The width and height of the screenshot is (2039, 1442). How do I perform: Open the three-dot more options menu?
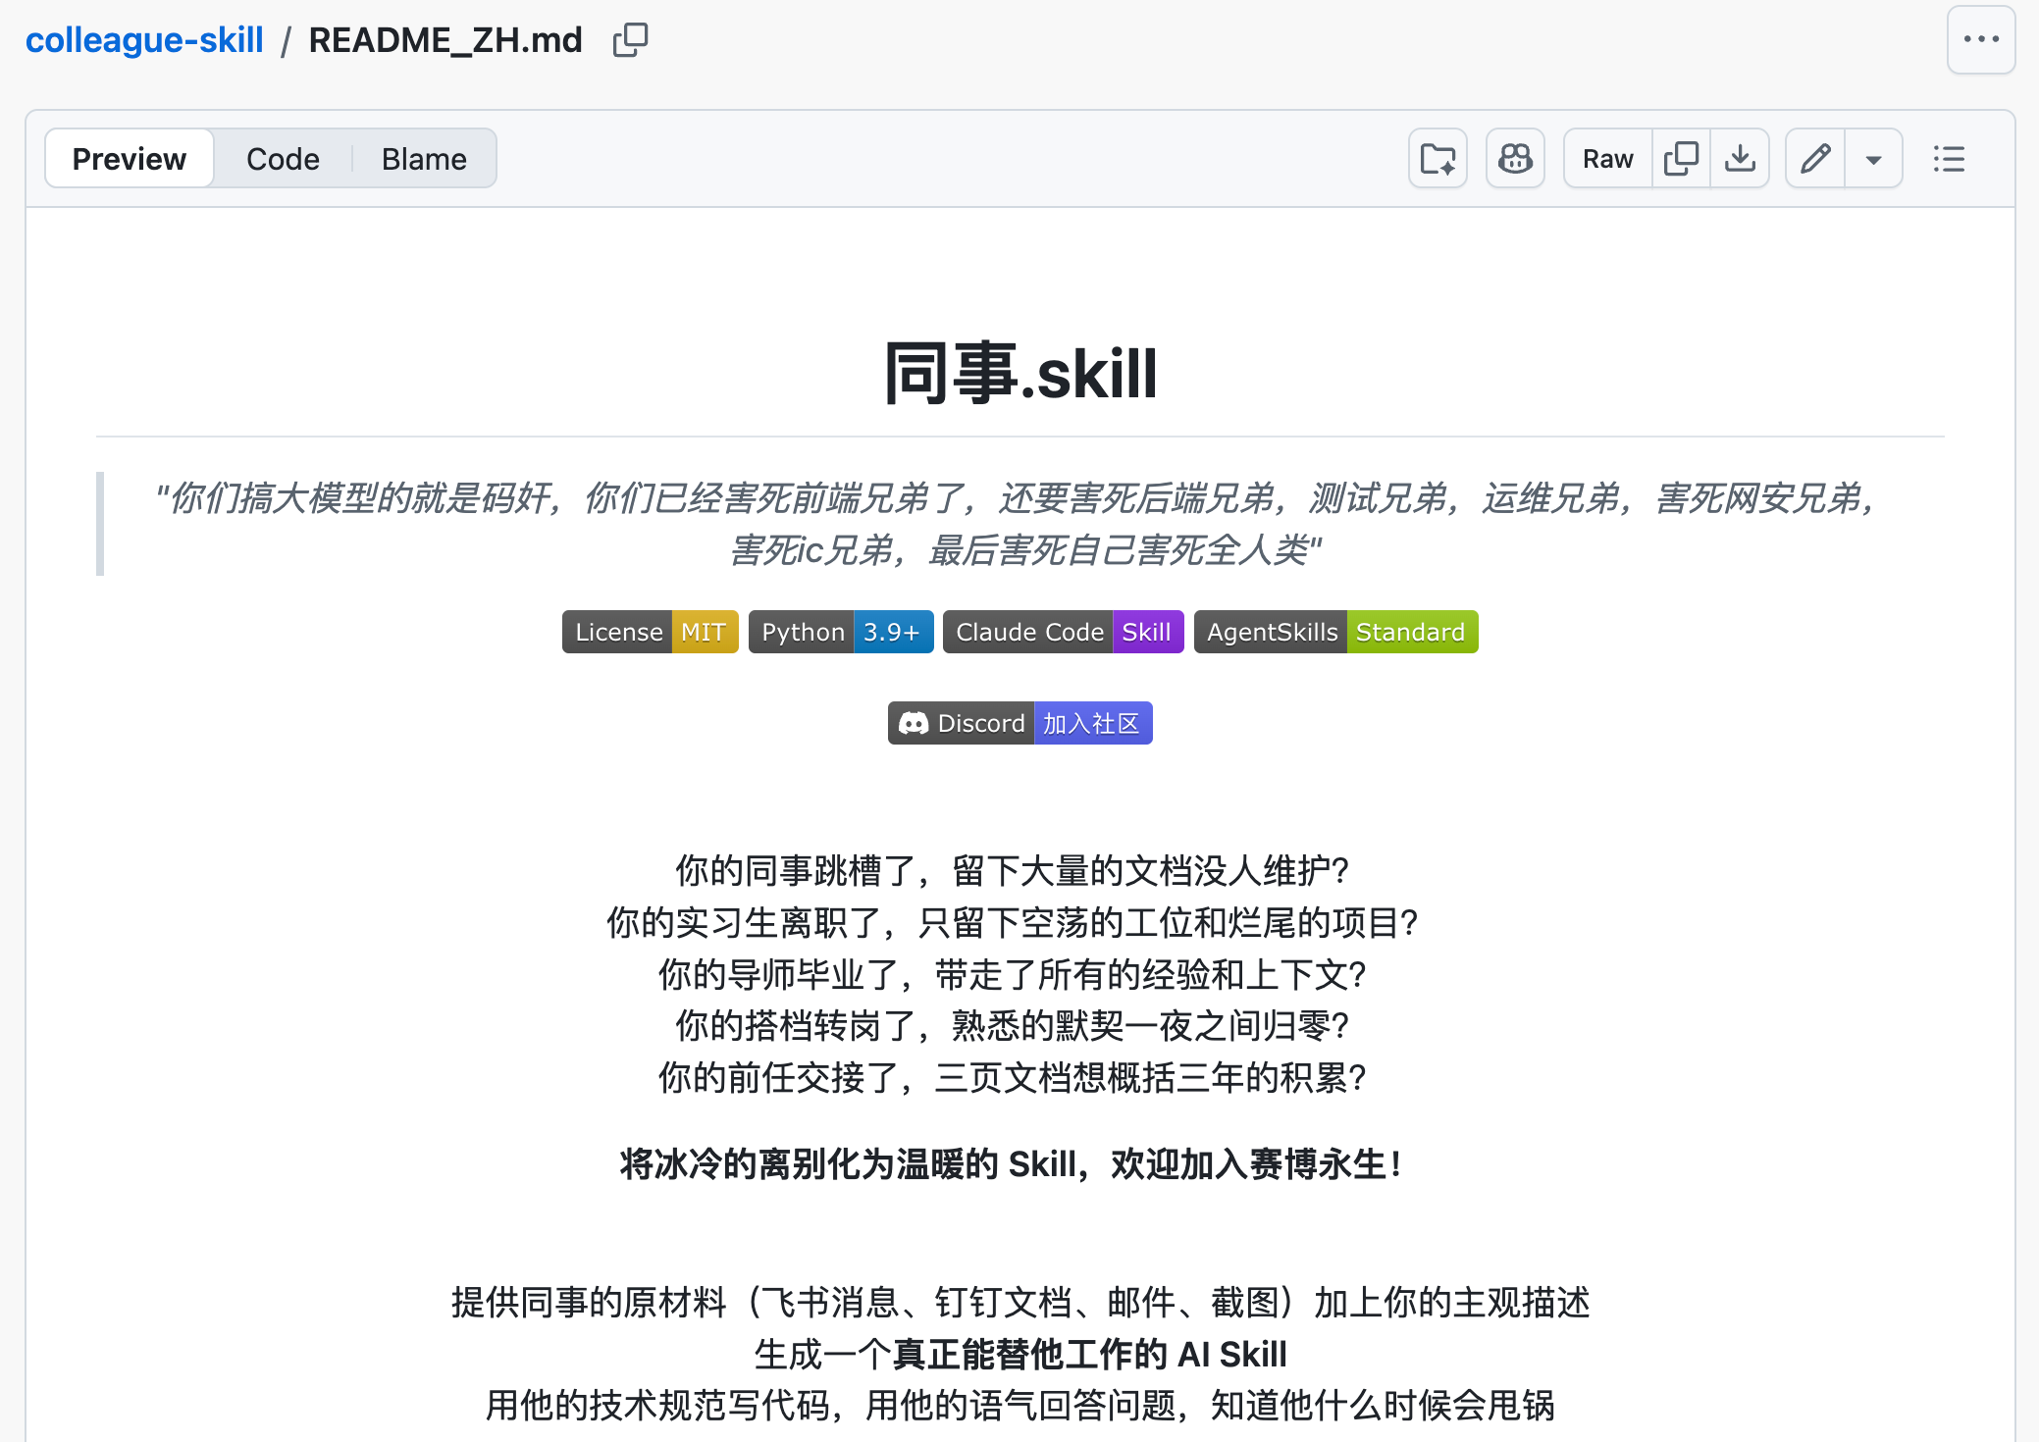[1980, 40]
